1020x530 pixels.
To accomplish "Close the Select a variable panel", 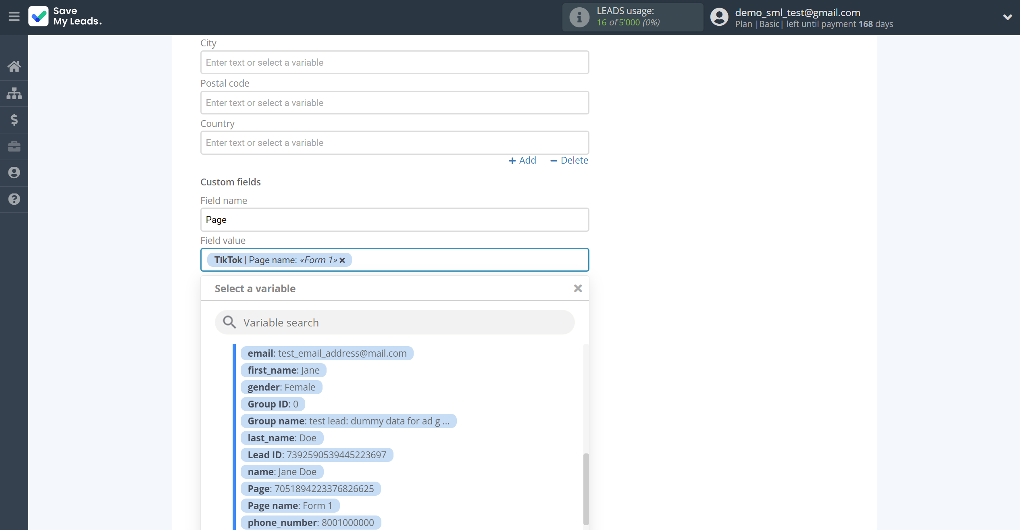I will [x=578, y=289].
